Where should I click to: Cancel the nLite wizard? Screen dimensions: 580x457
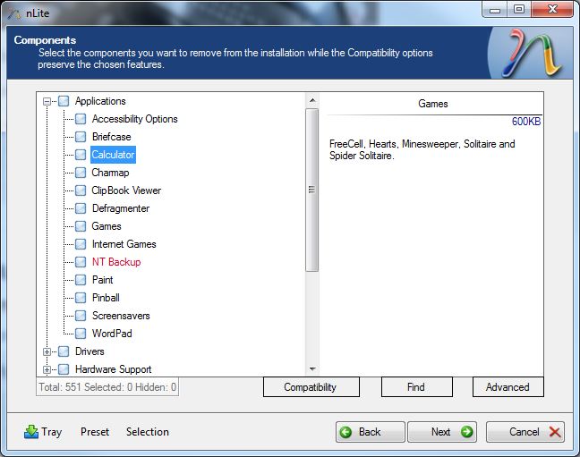(x=525, y=432)
